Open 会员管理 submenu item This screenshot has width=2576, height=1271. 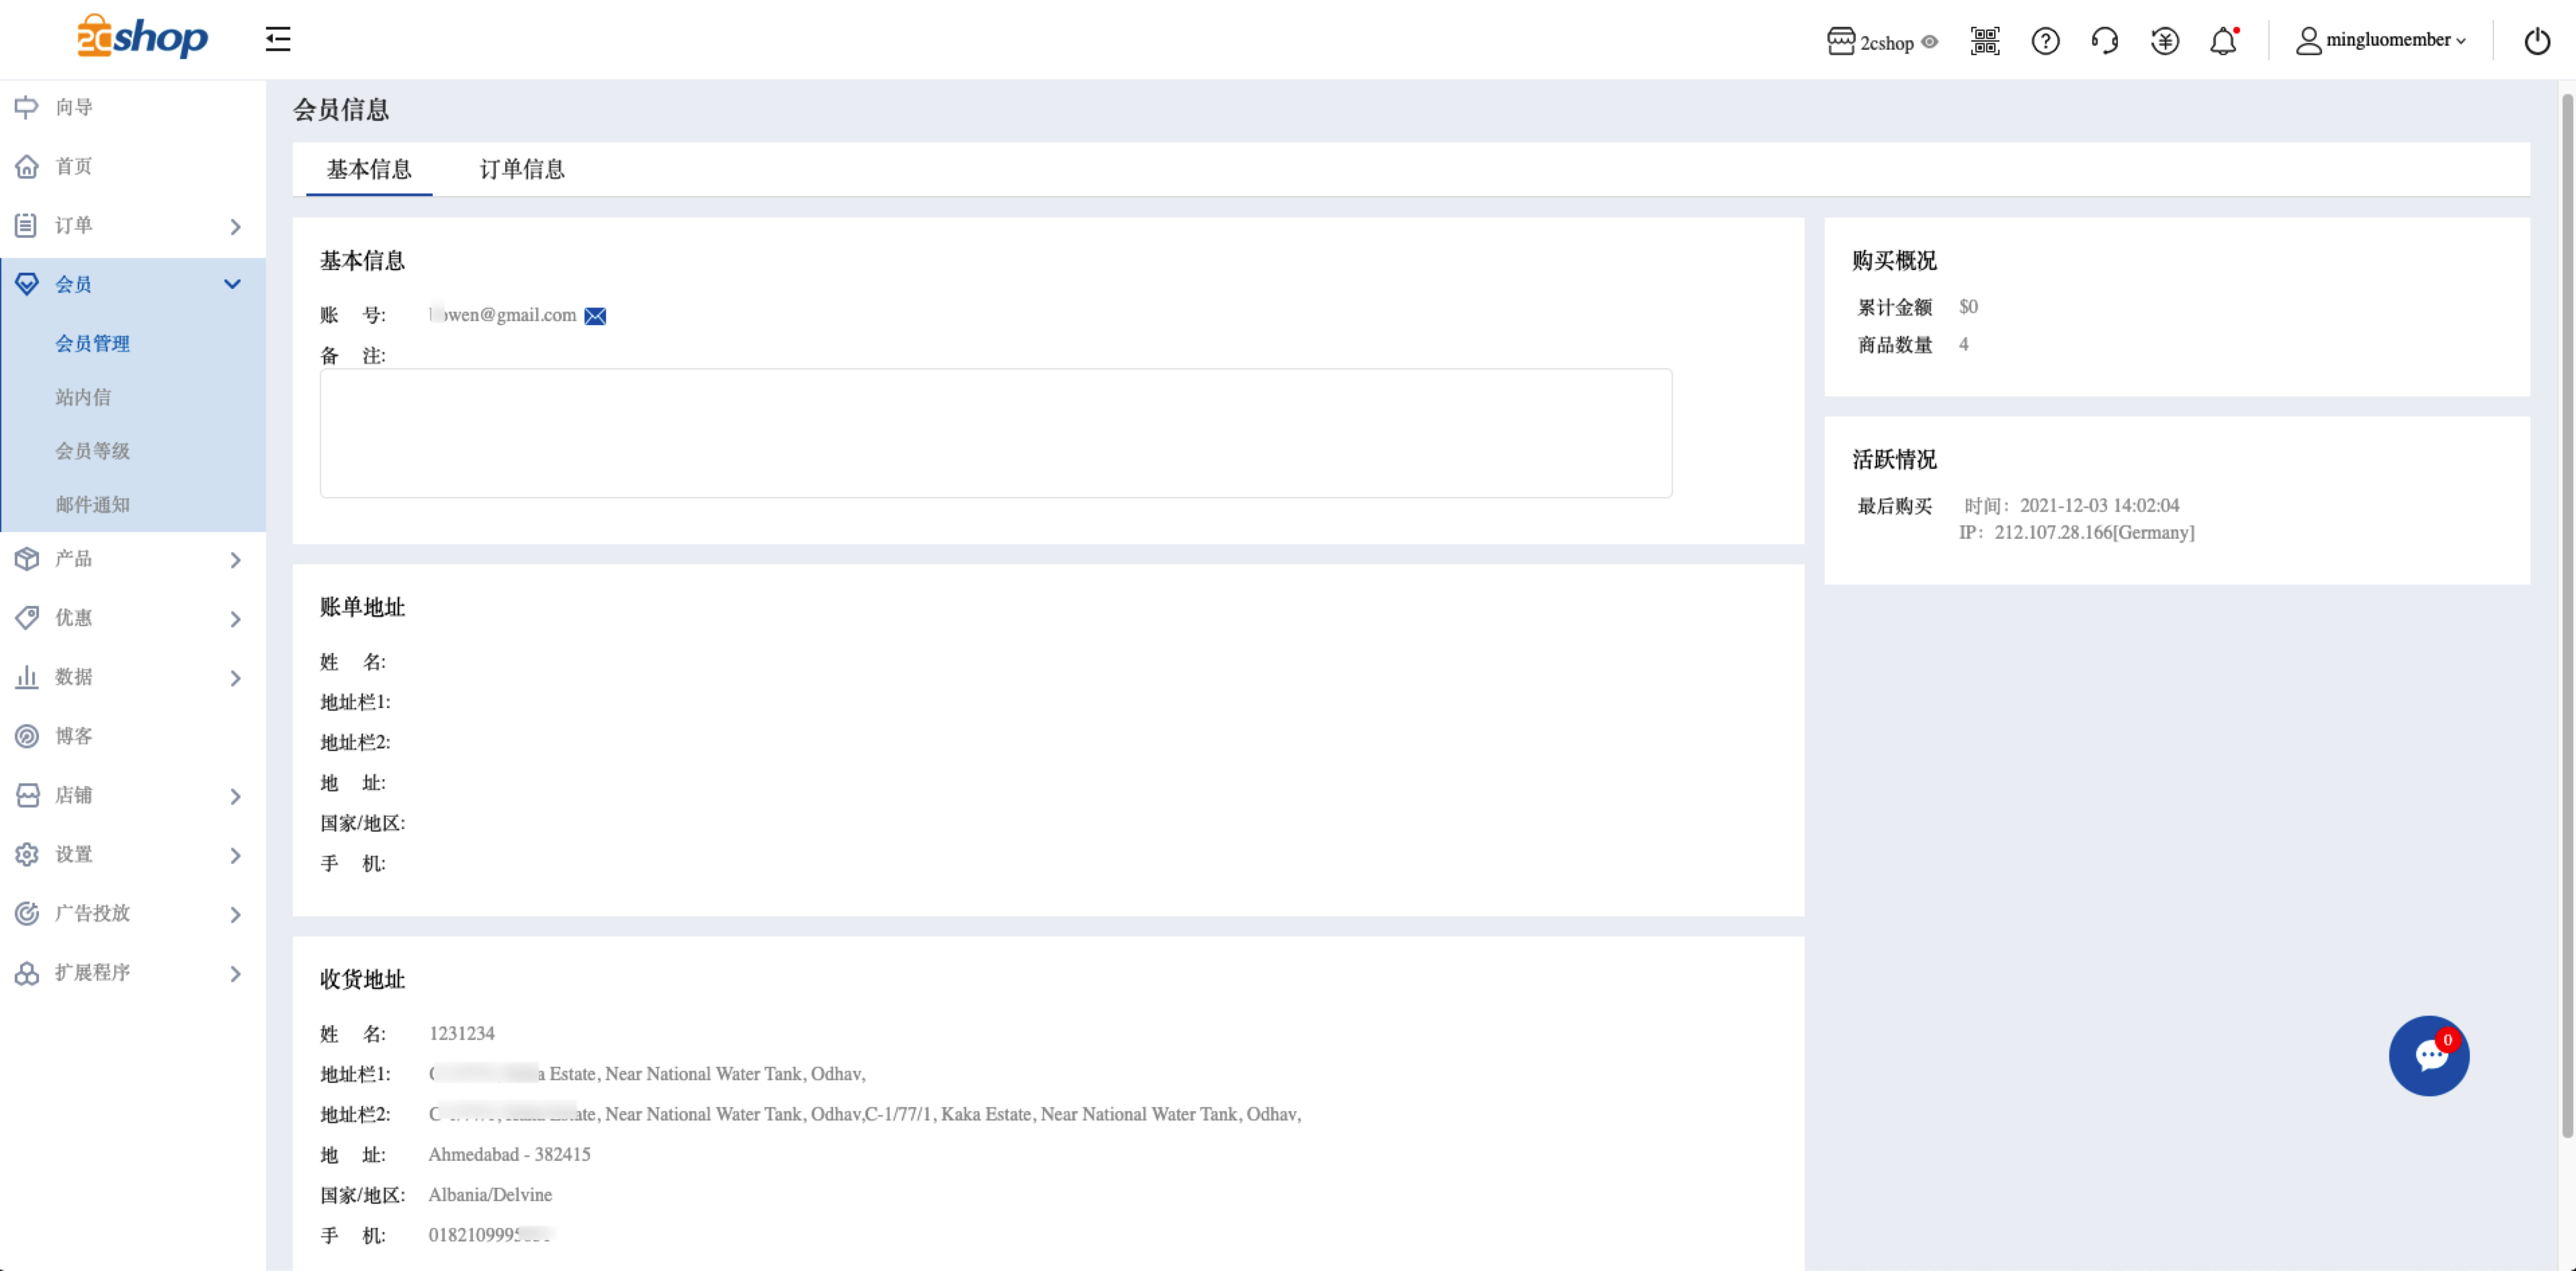[92, 343]
